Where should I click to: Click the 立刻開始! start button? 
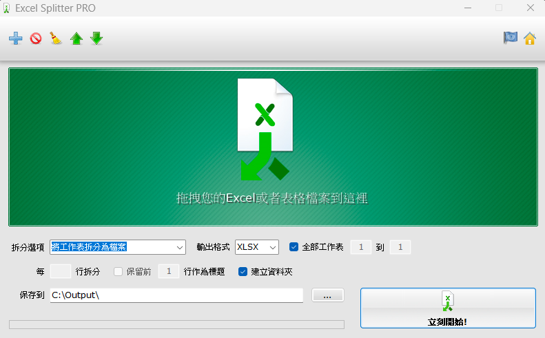[x=448, y=308]
